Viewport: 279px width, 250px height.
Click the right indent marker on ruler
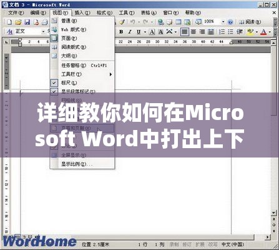231,42
